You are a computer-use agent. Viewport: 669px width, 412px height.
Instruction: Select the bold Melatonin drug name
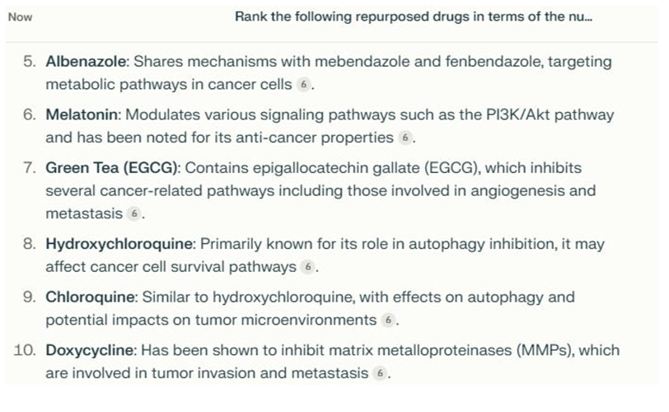pyautogui.click(x=81, y=115)
